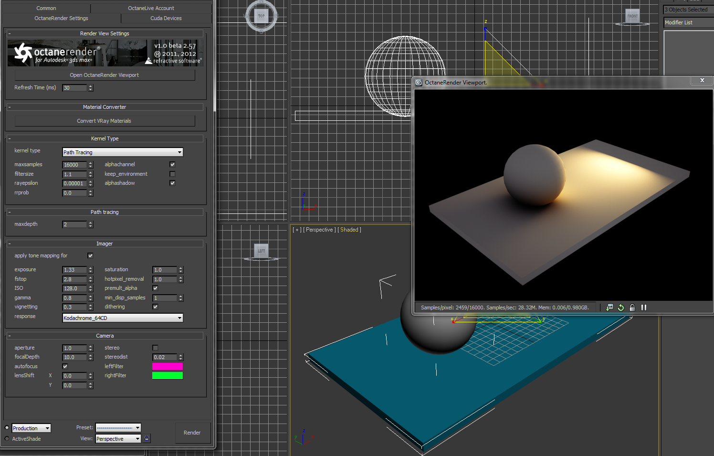Select the ActiveShade radio button
Screen dimensions: 714x456
pyautogui.click(x=7, y=438)
